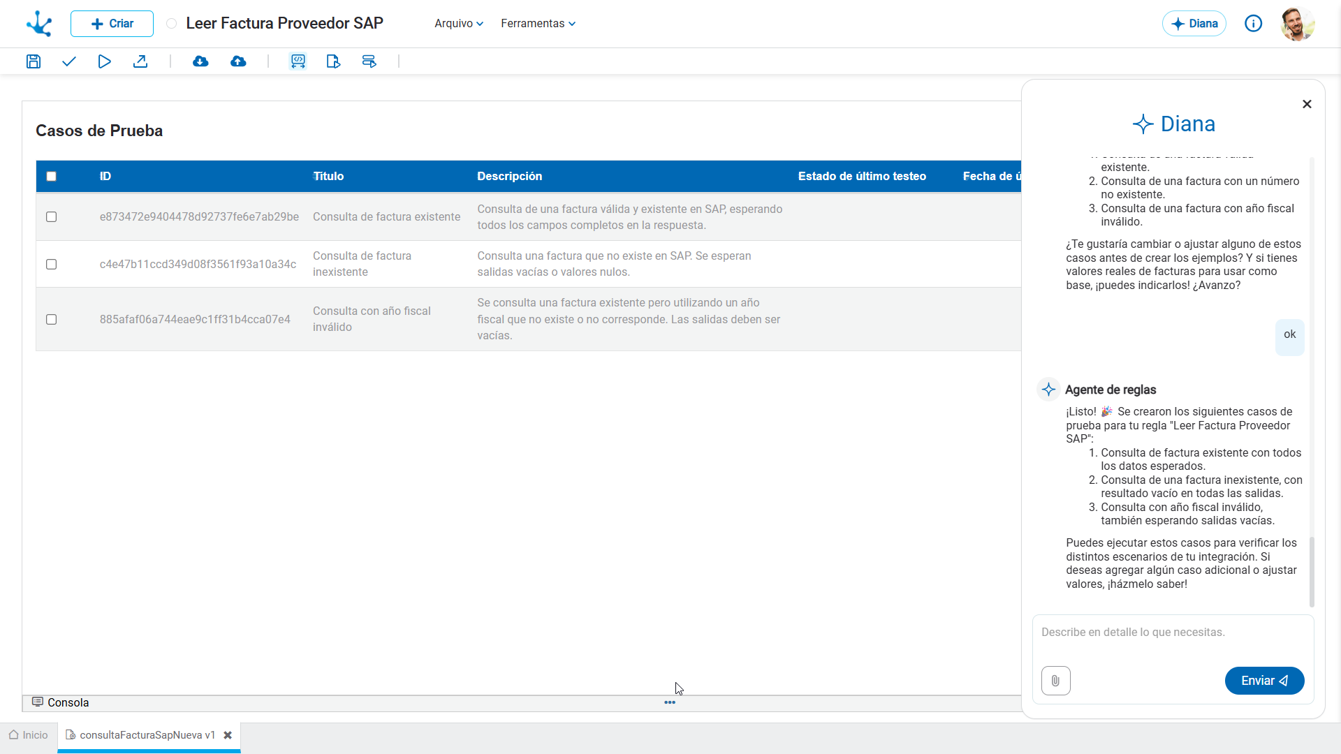The height and width of the screenshot is (754, 1341).
Task: Open the info circle icon
Action: point(1253,24)
